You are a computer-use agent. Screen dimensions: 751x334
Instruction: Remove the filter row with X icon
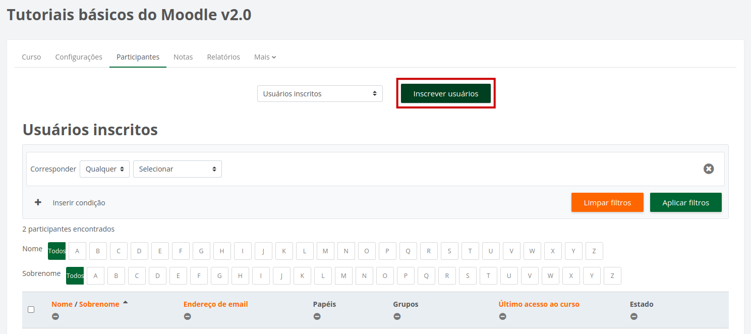click(709, 169)
